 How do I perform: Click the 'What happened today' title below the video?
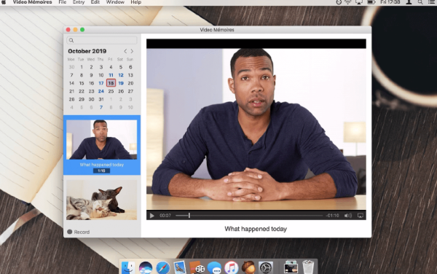click(x=256, y=229)
